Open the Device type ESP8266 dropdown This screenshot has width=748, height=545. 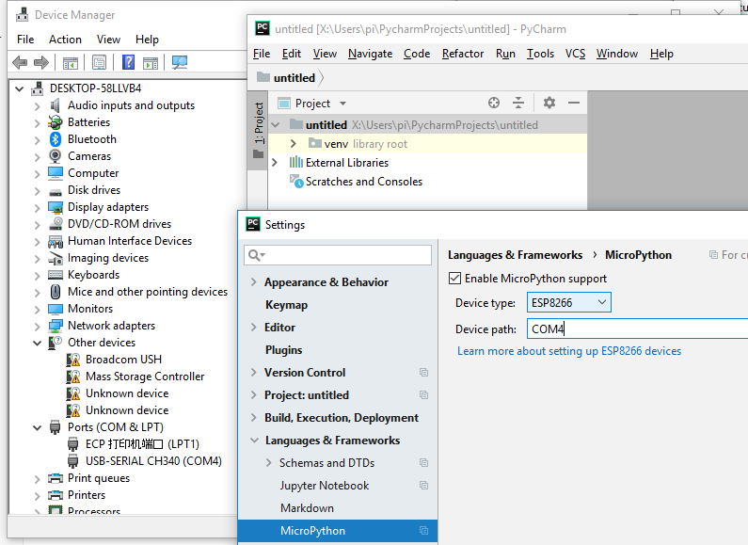[570, 302]
